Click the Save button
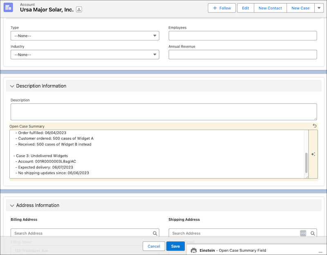327x255 pixels. point(175,246)
